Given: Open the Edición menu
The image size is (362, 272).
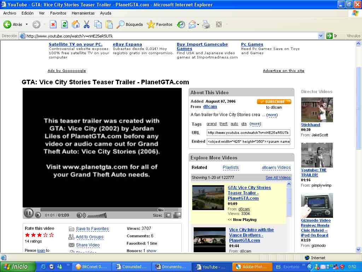Looking at the screenshot, I should tap(28, 13).
